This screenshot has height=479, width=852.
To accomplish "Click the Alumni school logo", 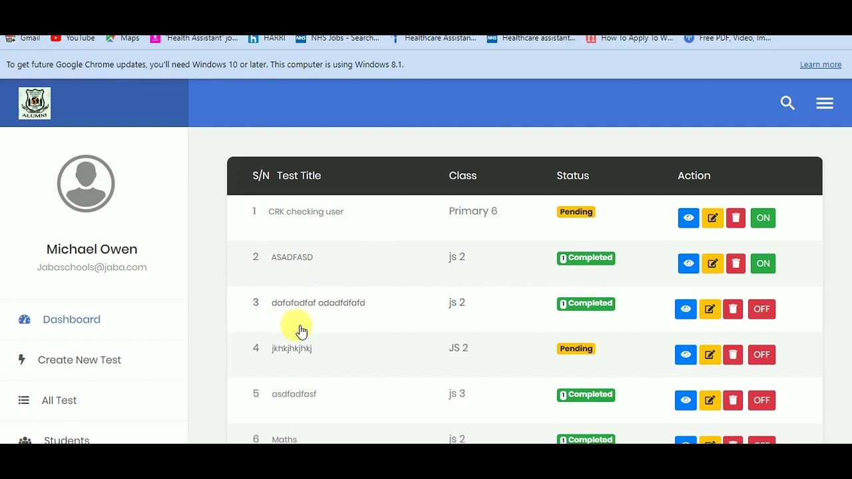I will (35, 103).
